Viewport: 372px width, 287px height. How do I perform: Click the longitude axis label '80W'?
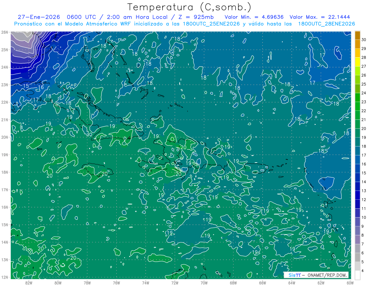pyautogui.click(x=58, y=283)
